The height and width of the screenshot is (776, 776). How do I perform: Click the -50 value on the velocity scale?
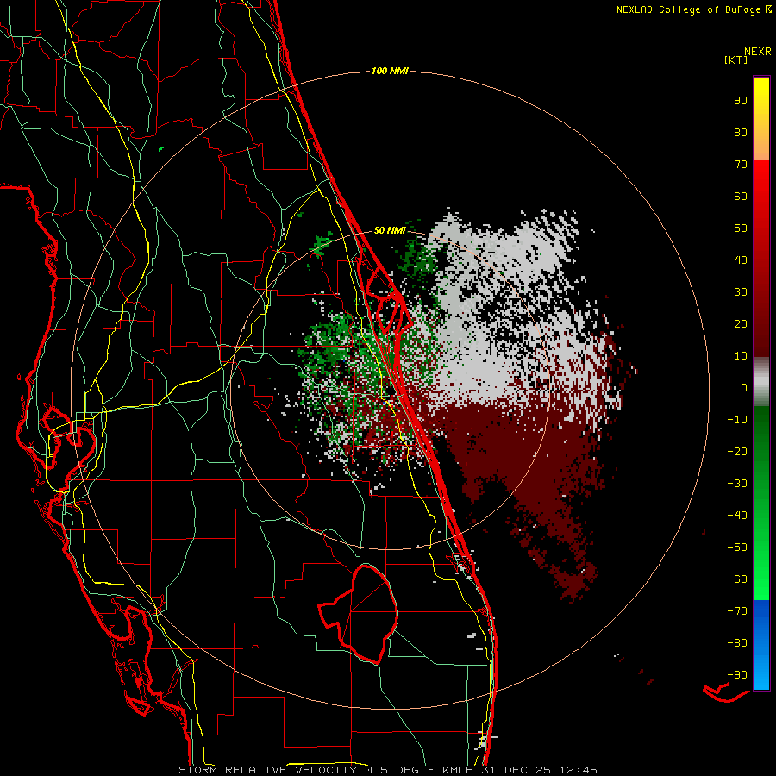click(737, 548)
